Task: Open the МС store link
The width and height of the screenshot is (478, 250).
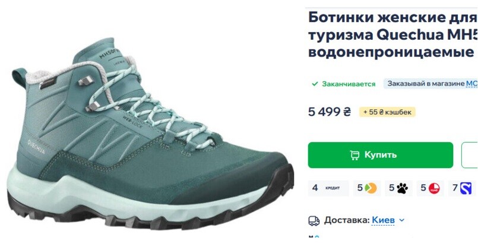Action: 471,84
